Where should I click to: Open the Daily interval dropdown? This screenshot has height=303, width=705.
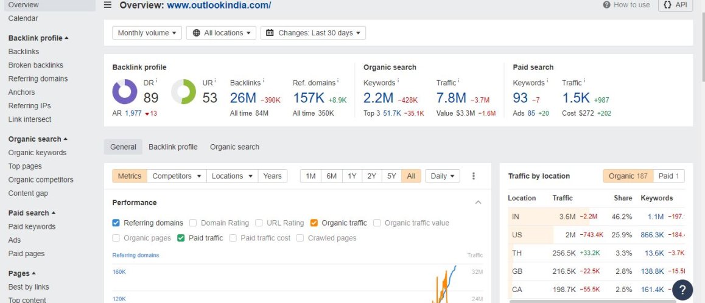443,176
